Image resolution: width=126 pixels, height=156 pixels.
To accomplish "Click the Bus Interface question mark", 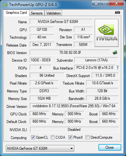I will click(118, 68).
